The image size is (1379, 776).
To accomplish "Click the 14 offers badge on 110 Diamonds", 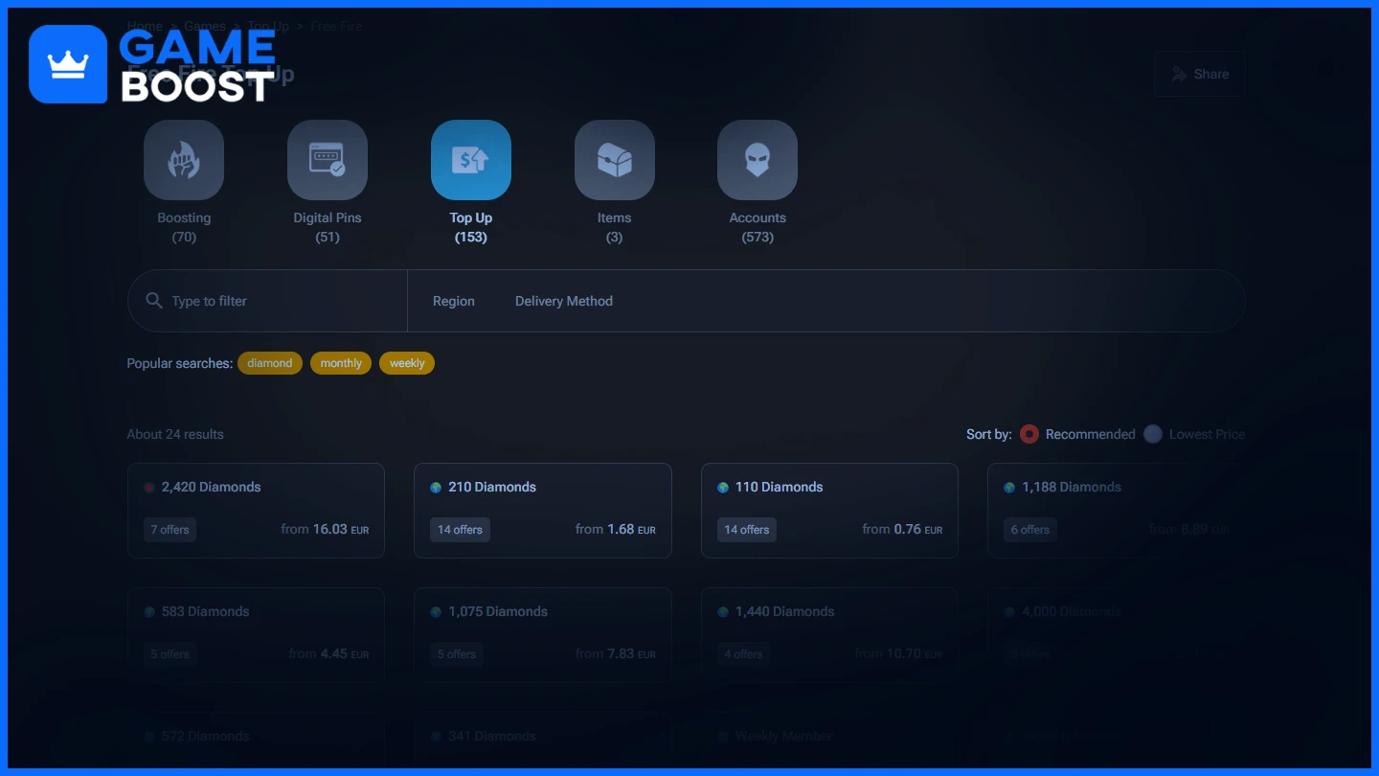I will coord(747,530).
